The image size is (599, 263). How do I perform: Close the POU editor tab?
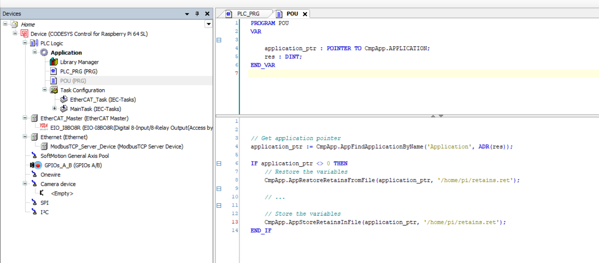304,13
